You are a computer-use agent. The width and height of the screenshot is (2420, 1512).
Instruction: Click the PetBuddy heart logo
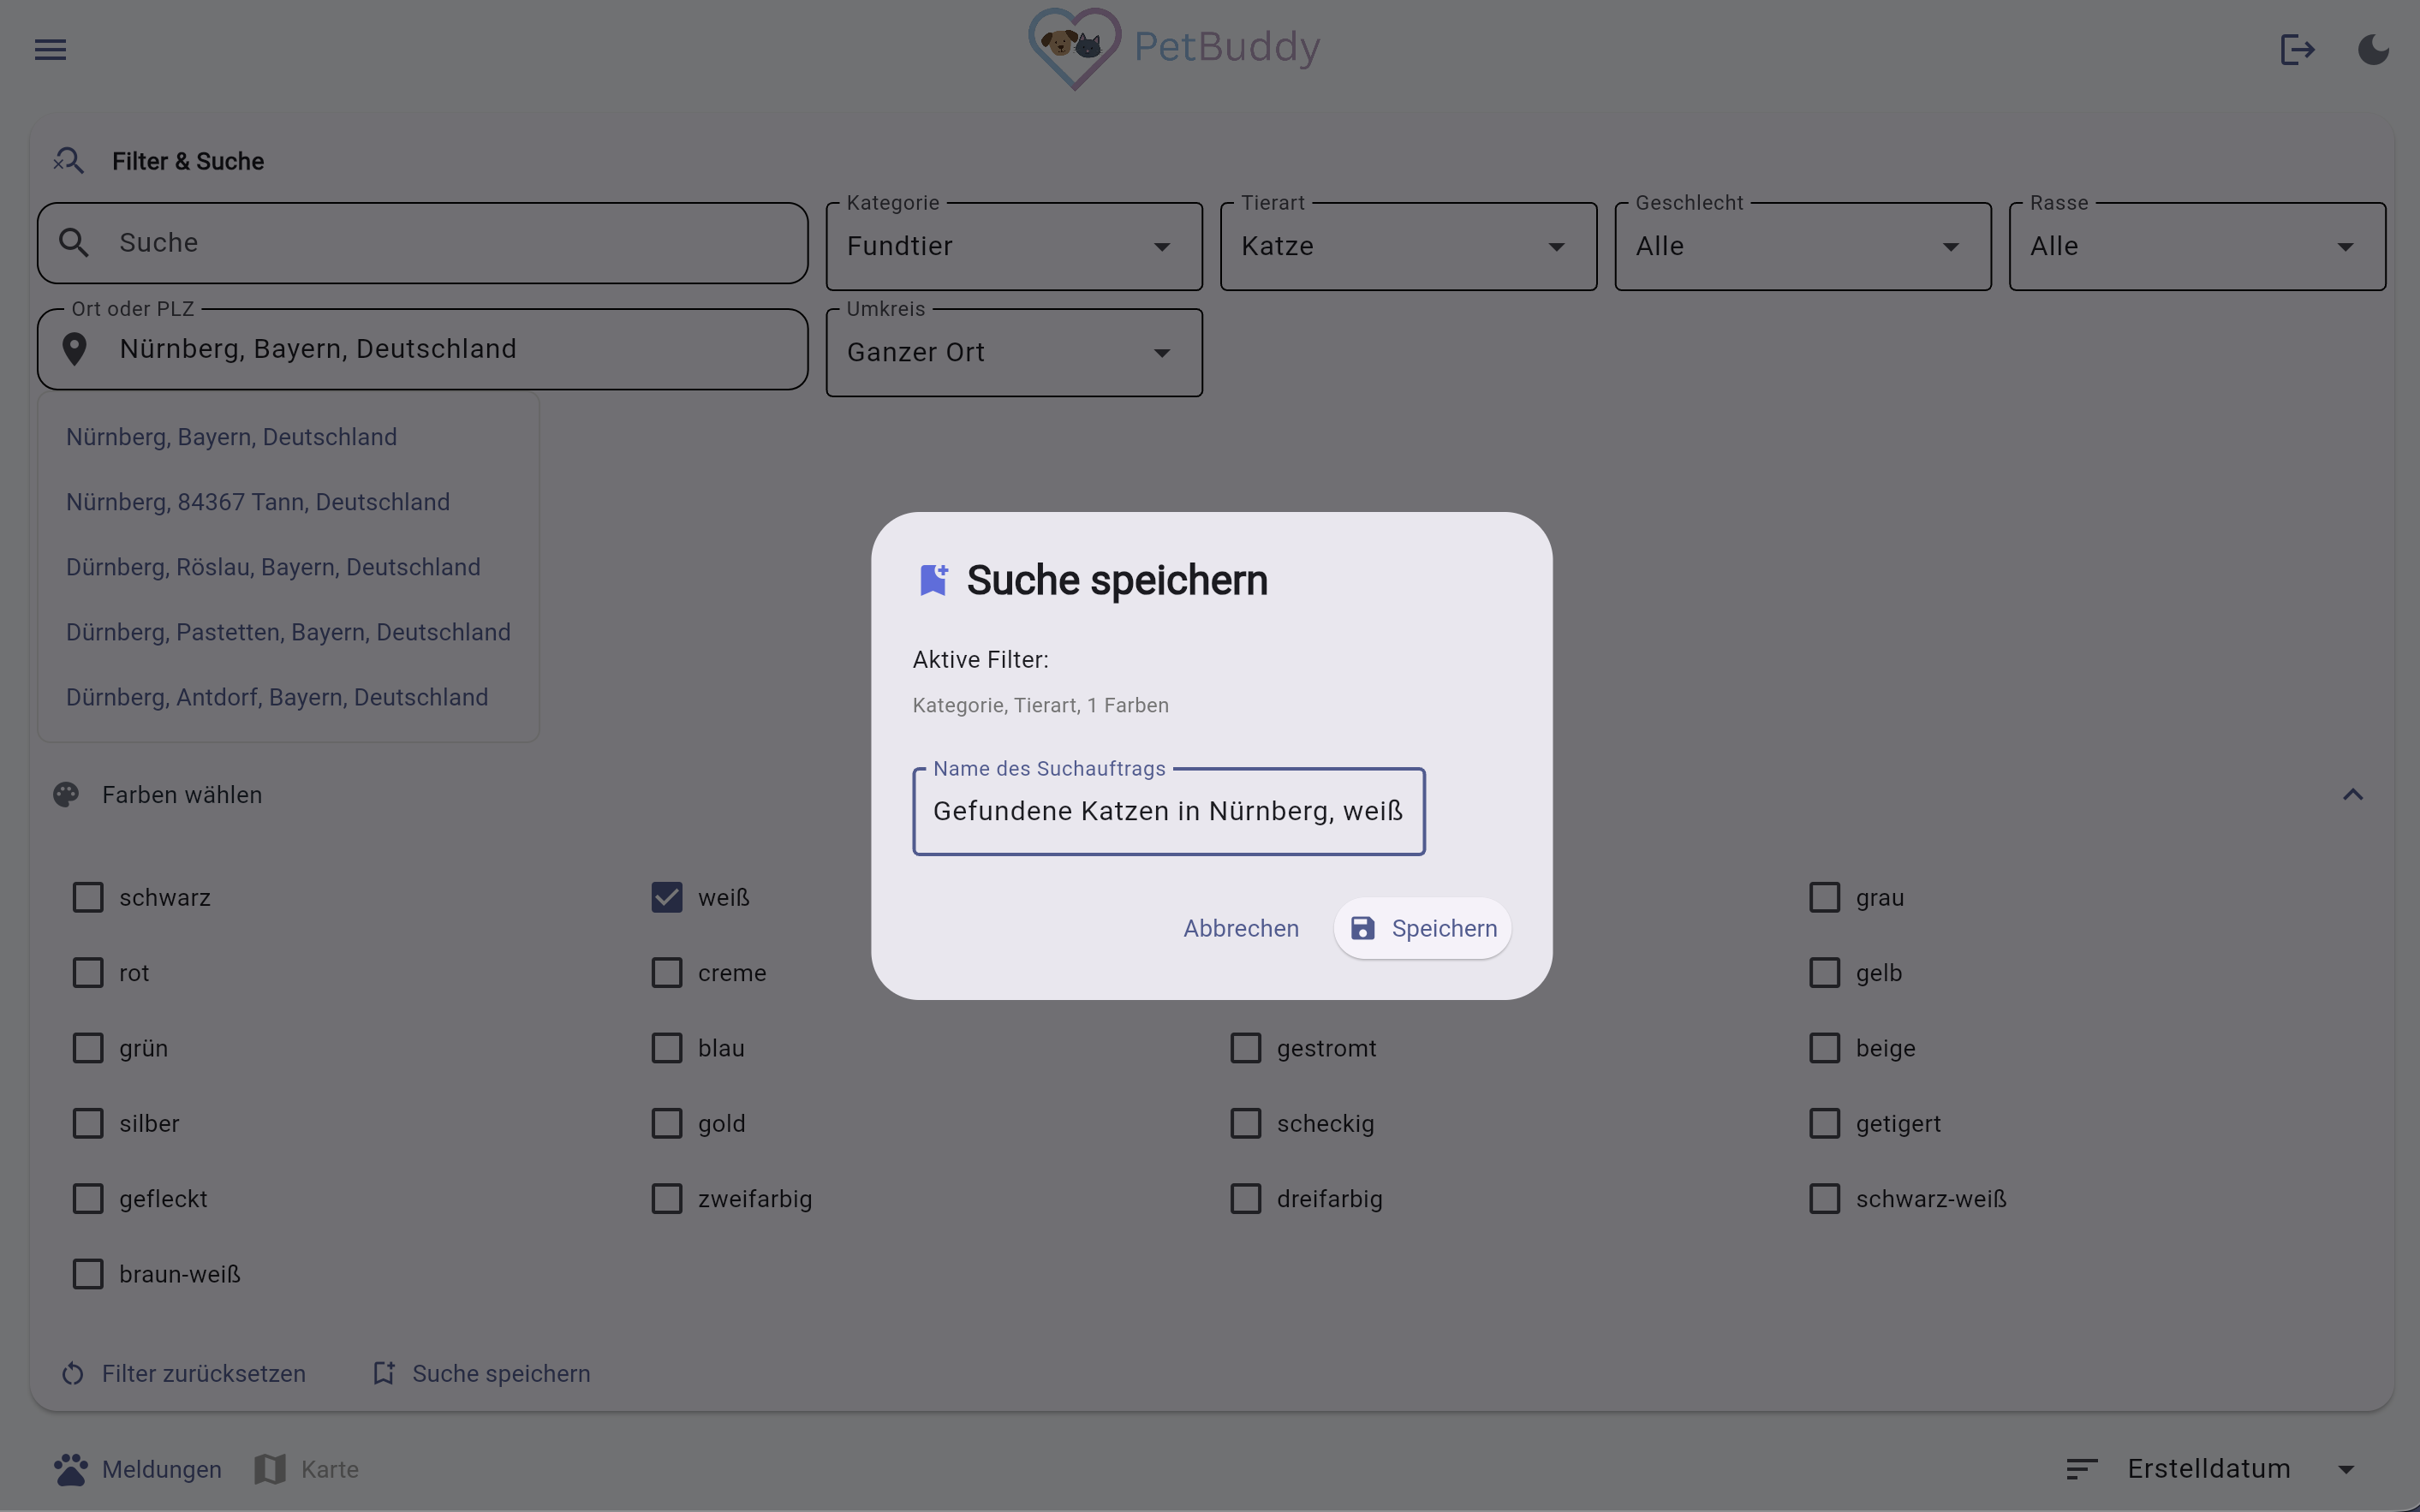pos(1074,48)
